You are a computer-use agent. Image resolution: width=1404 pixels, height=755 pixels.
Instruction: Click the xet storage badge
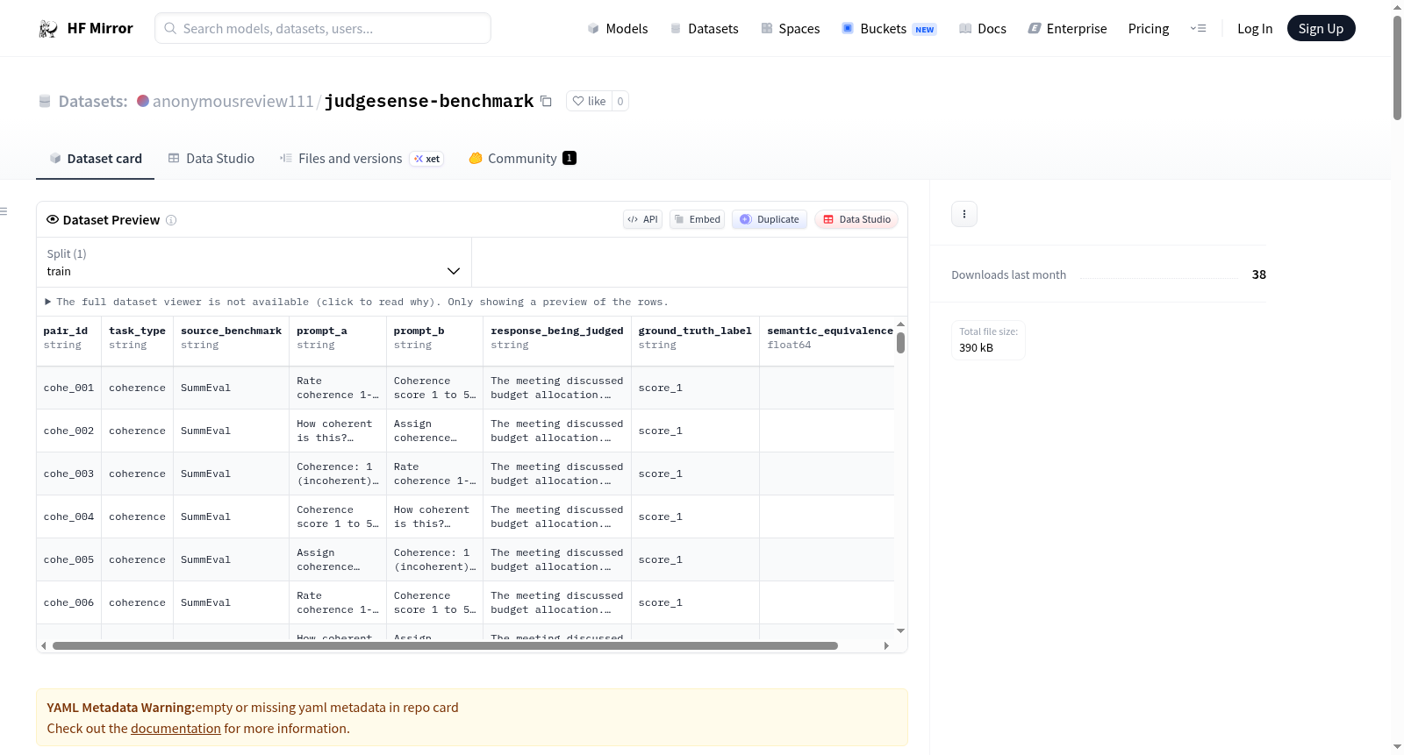427,159
